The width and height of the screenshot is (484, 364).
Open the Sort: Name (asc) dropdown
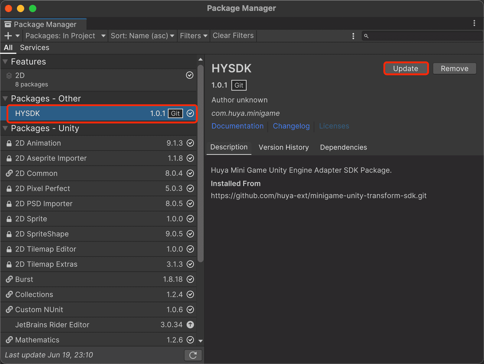[142, 36]
